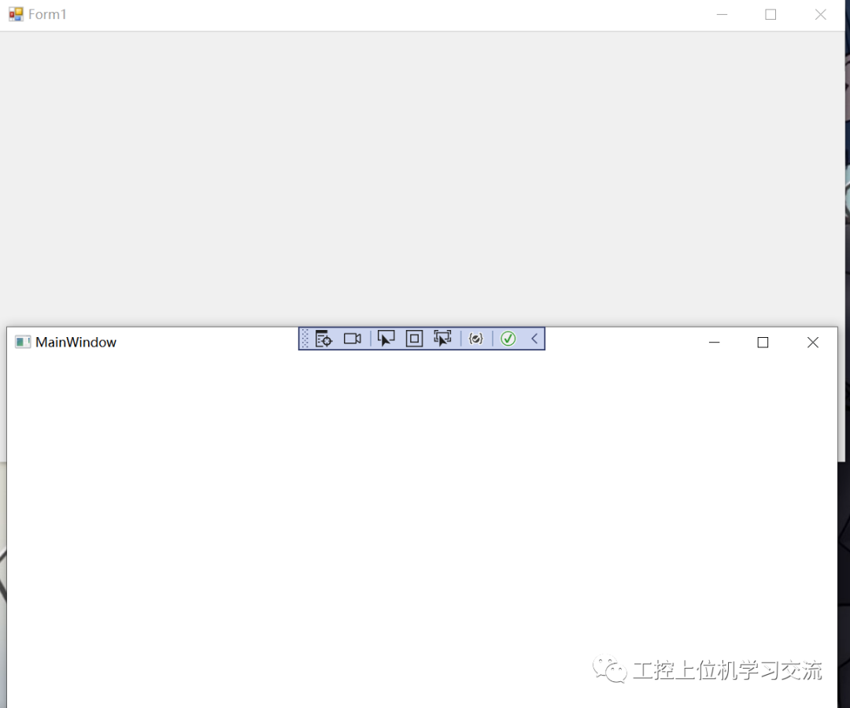Toggle Track Focused Element in debug toolbar
850x708 pixels.
442,339
